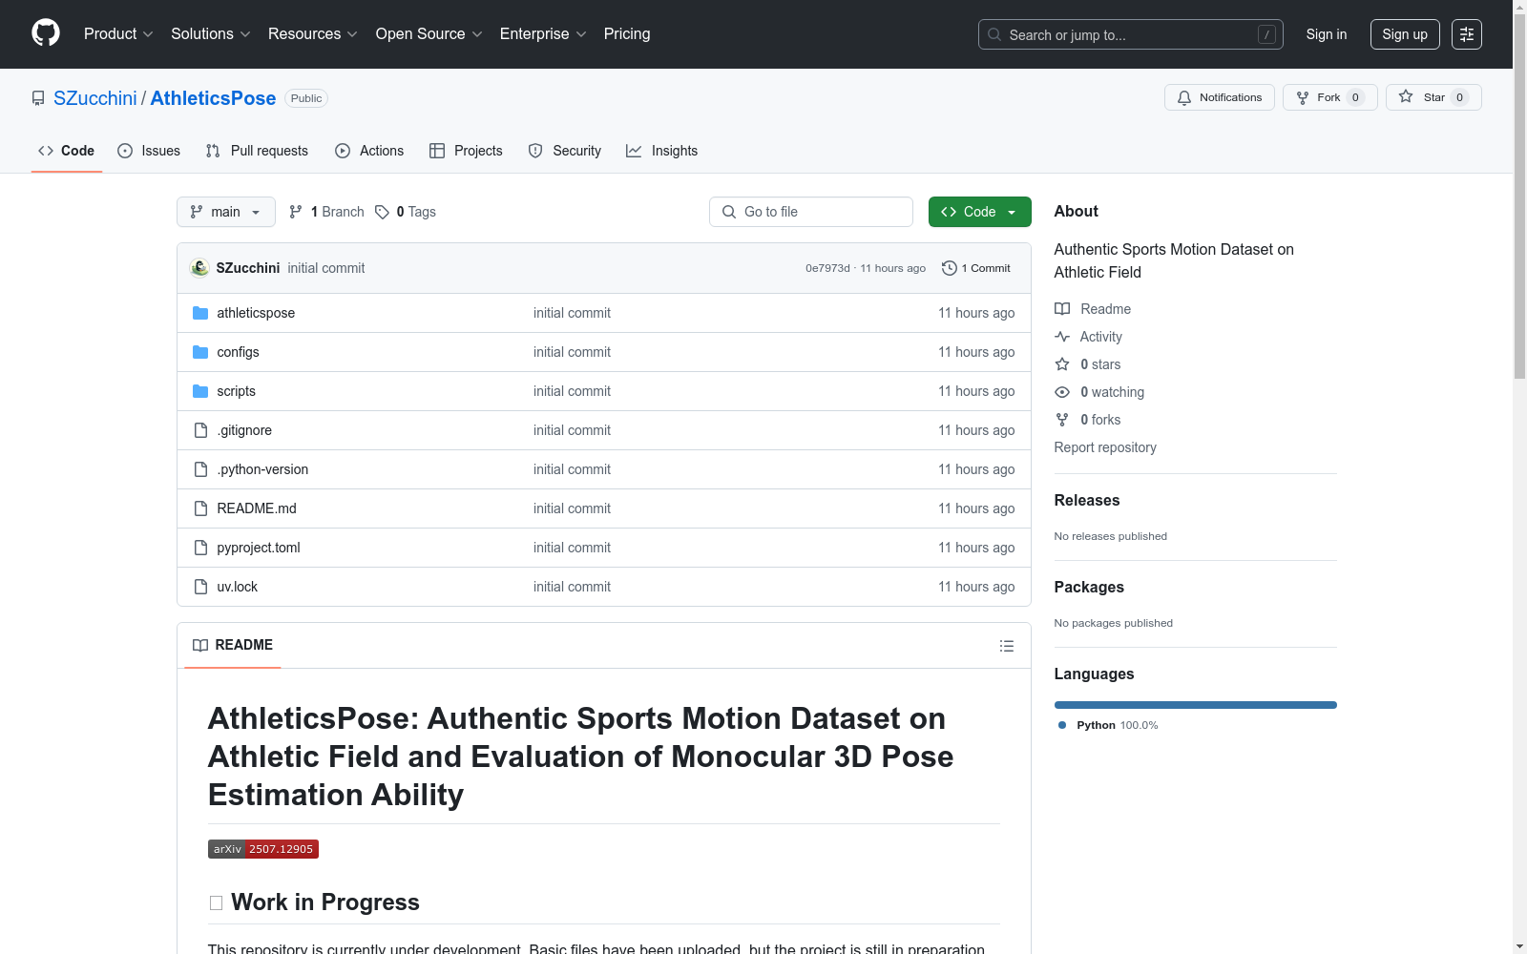The height and width of the screenshot is (954, 1527).
Task: Open the SZucchini owner link
Action: (95, 98)
